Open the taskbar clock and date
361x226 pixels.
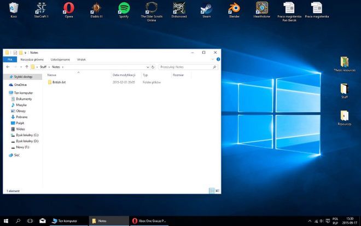point(350,221)
